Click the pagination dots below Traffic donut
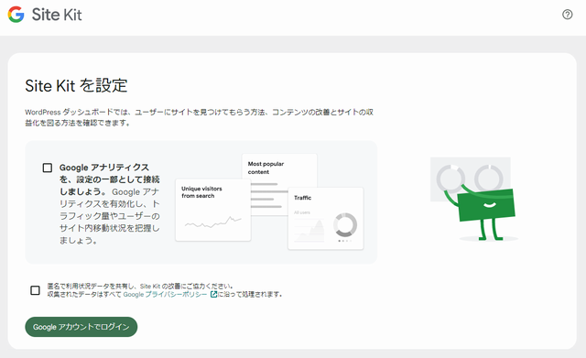Screen dimensions: 586x358 (345, 241)
